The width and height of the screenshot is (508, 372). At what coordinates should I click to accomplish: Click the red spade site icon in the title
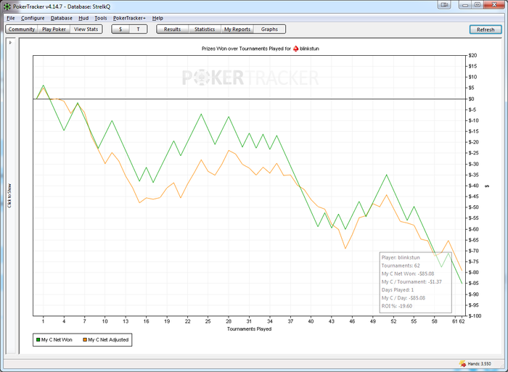click(295, 49)
